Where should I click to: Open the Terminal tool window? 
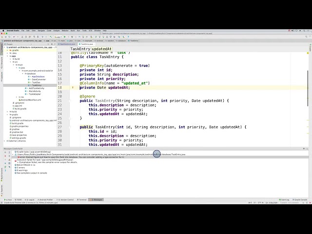[x=82, y=199]
